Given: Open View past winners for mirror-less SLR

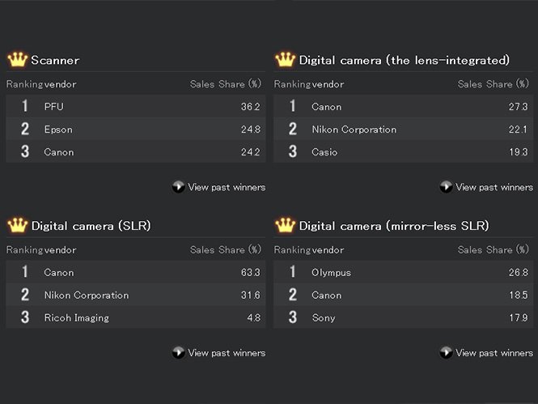Looking at the screenshot, I should coord(494,352).
